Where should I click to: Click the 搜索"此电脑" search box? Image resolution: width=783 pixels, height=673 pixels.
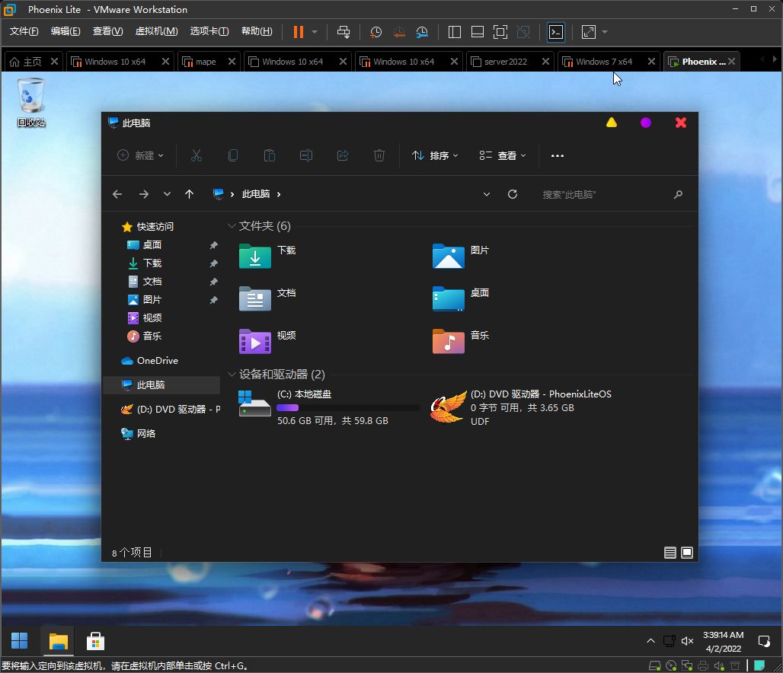(602, 194)
